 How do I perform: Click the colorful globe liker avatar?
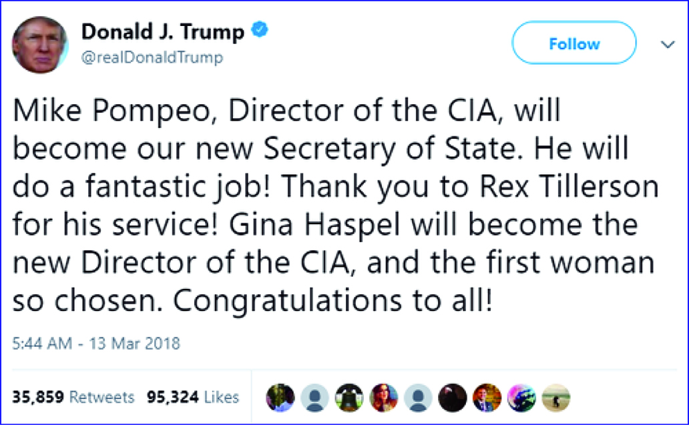tap(521, 398)
